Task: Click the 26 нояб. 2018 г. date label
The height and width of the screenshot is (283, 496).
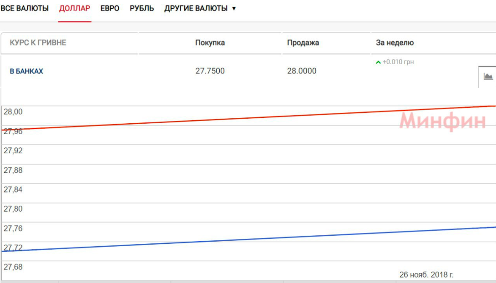Action: 426,275
